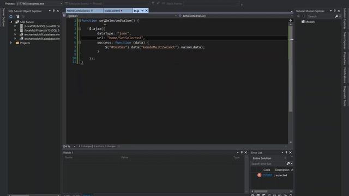This screenshot has width=349, height=196.
Task: Expand the second enchantedchilli.database server node
Action: [x=15, y=39]
